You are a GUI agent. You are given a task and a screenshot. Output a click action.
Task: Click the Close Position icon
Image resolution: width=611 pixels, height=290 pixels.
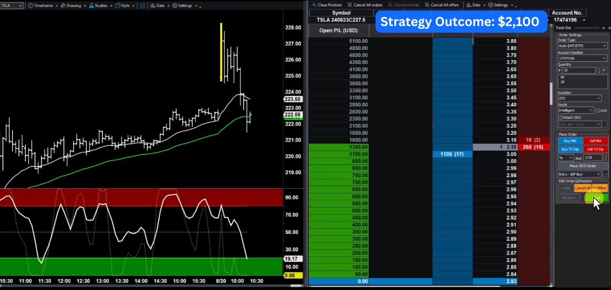pyautogui.click(x=314, y=5)
